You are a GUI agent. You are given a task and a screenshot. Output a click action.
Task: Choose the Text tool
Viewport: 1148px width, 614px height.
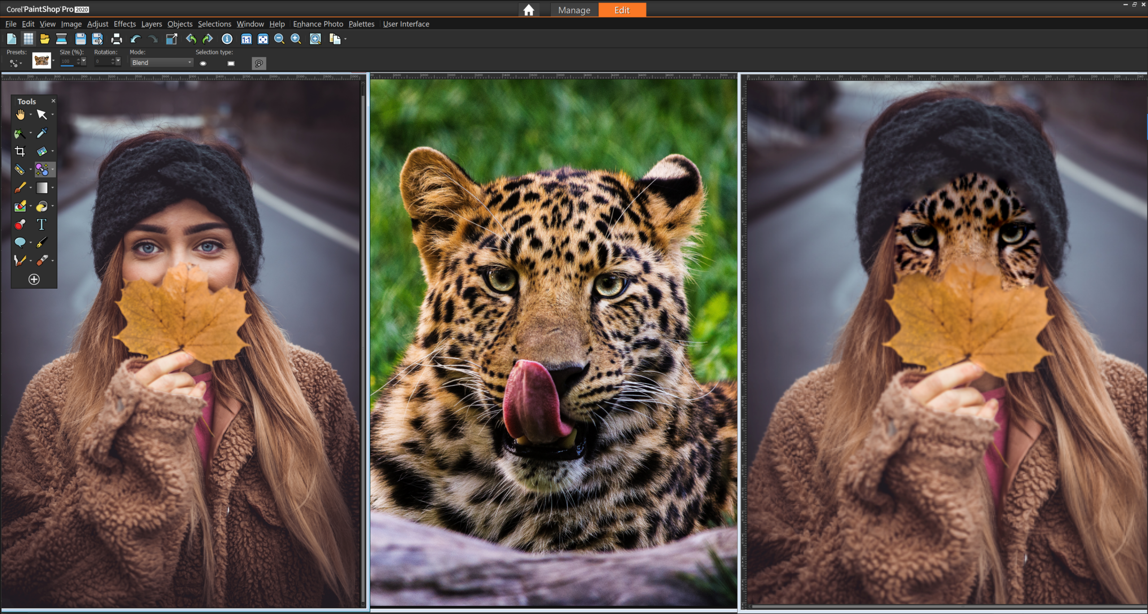(42, 225)
